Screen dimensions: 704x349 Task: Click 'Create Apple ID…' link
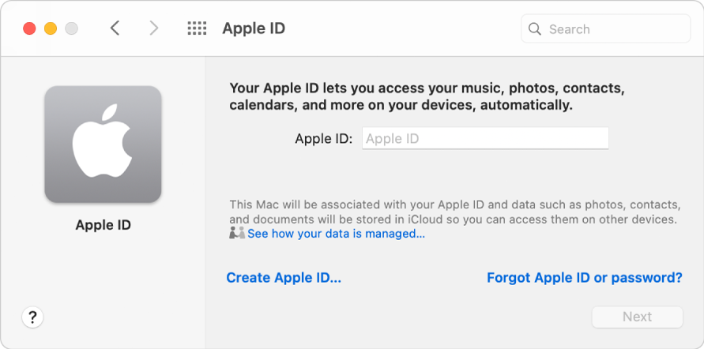pyautogui.click(x=284, y=278)
